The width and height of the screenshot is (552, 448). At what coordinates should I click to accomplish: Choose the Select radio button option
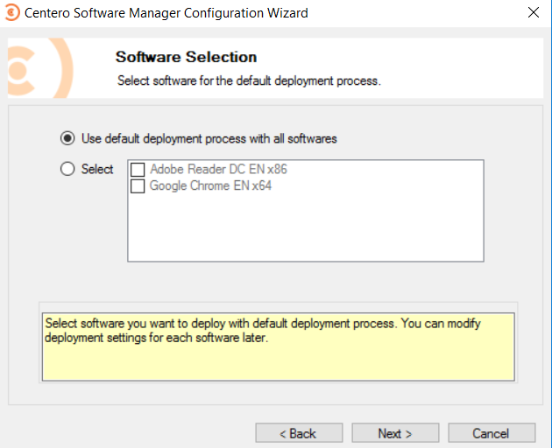pos(67,170)
